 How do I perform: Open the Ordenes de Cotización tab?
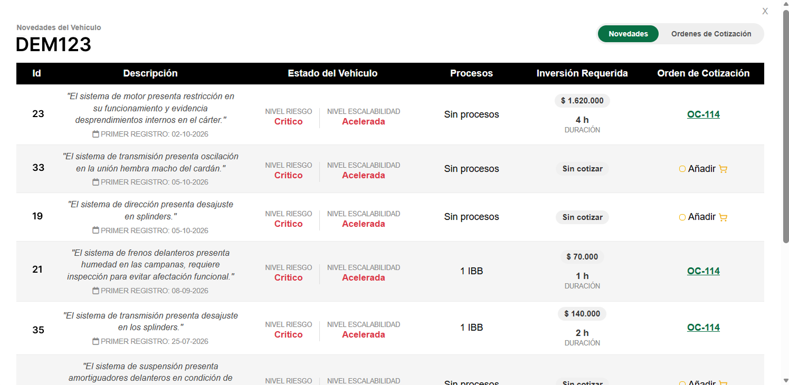[711, 34]
